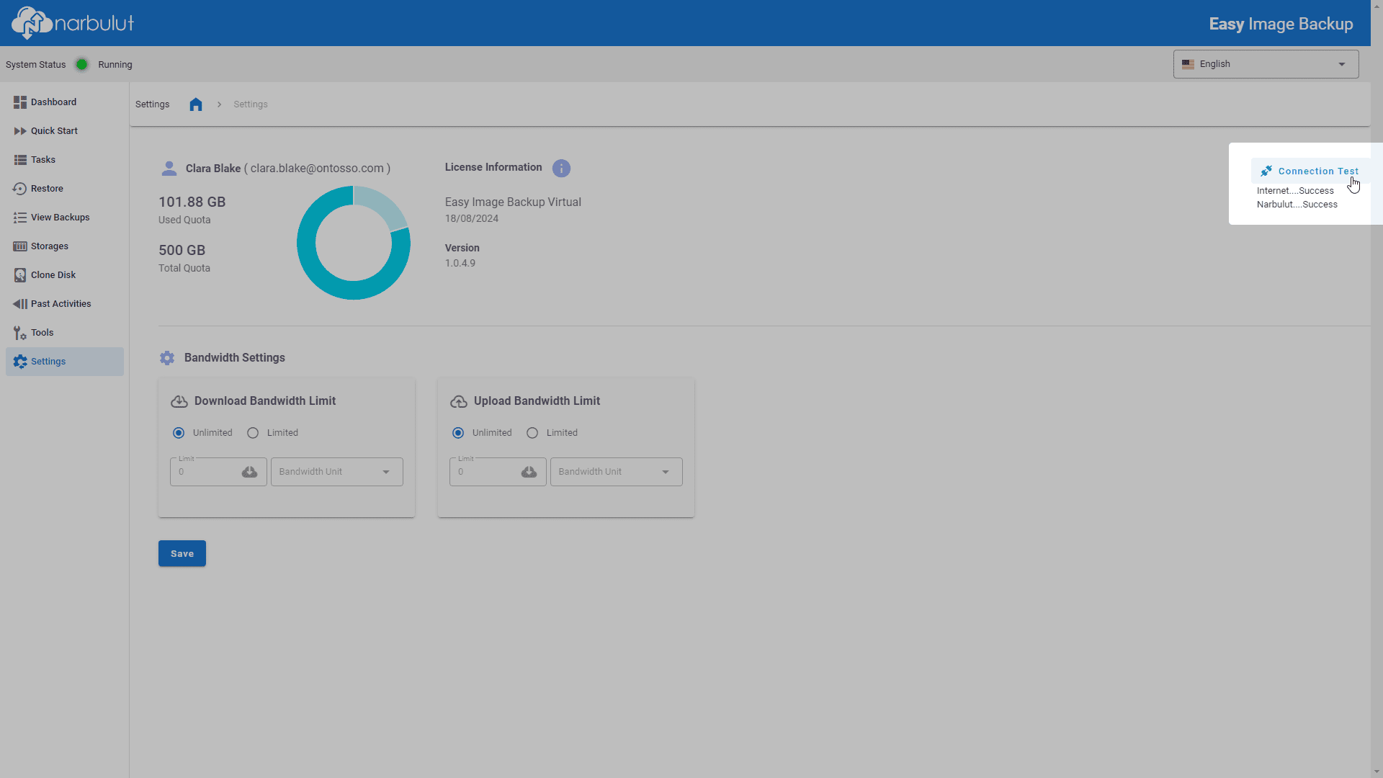The image size is (1383, 778).
Task: Select Unlimited for upload bandwidth
Action: pos(458,433)
